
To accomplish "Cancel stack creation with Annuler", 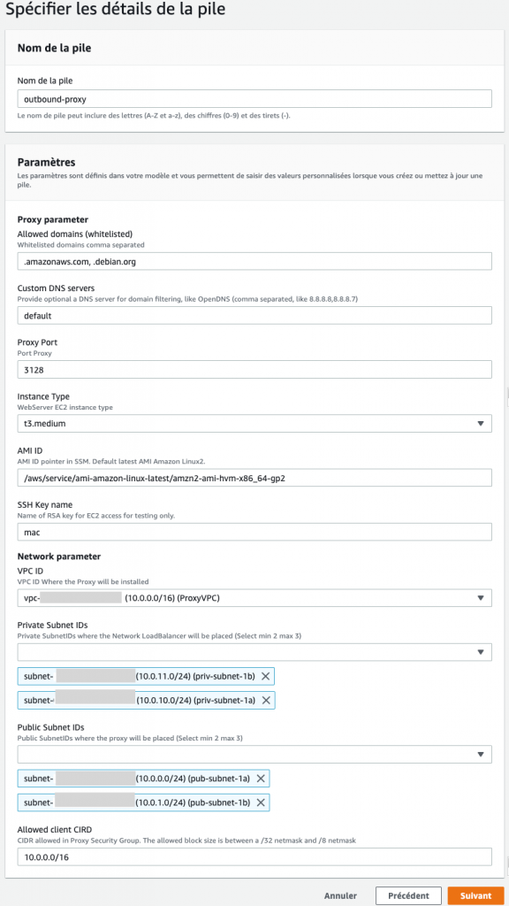I will click(x=340, y=895).
